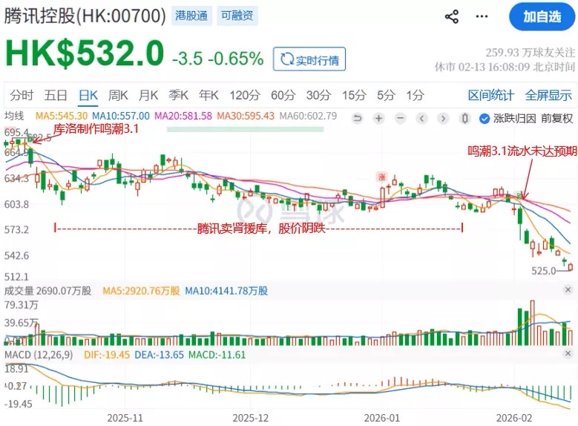Zoom out the chart with minus icon

pyautogui.click(x=400, y=117)
